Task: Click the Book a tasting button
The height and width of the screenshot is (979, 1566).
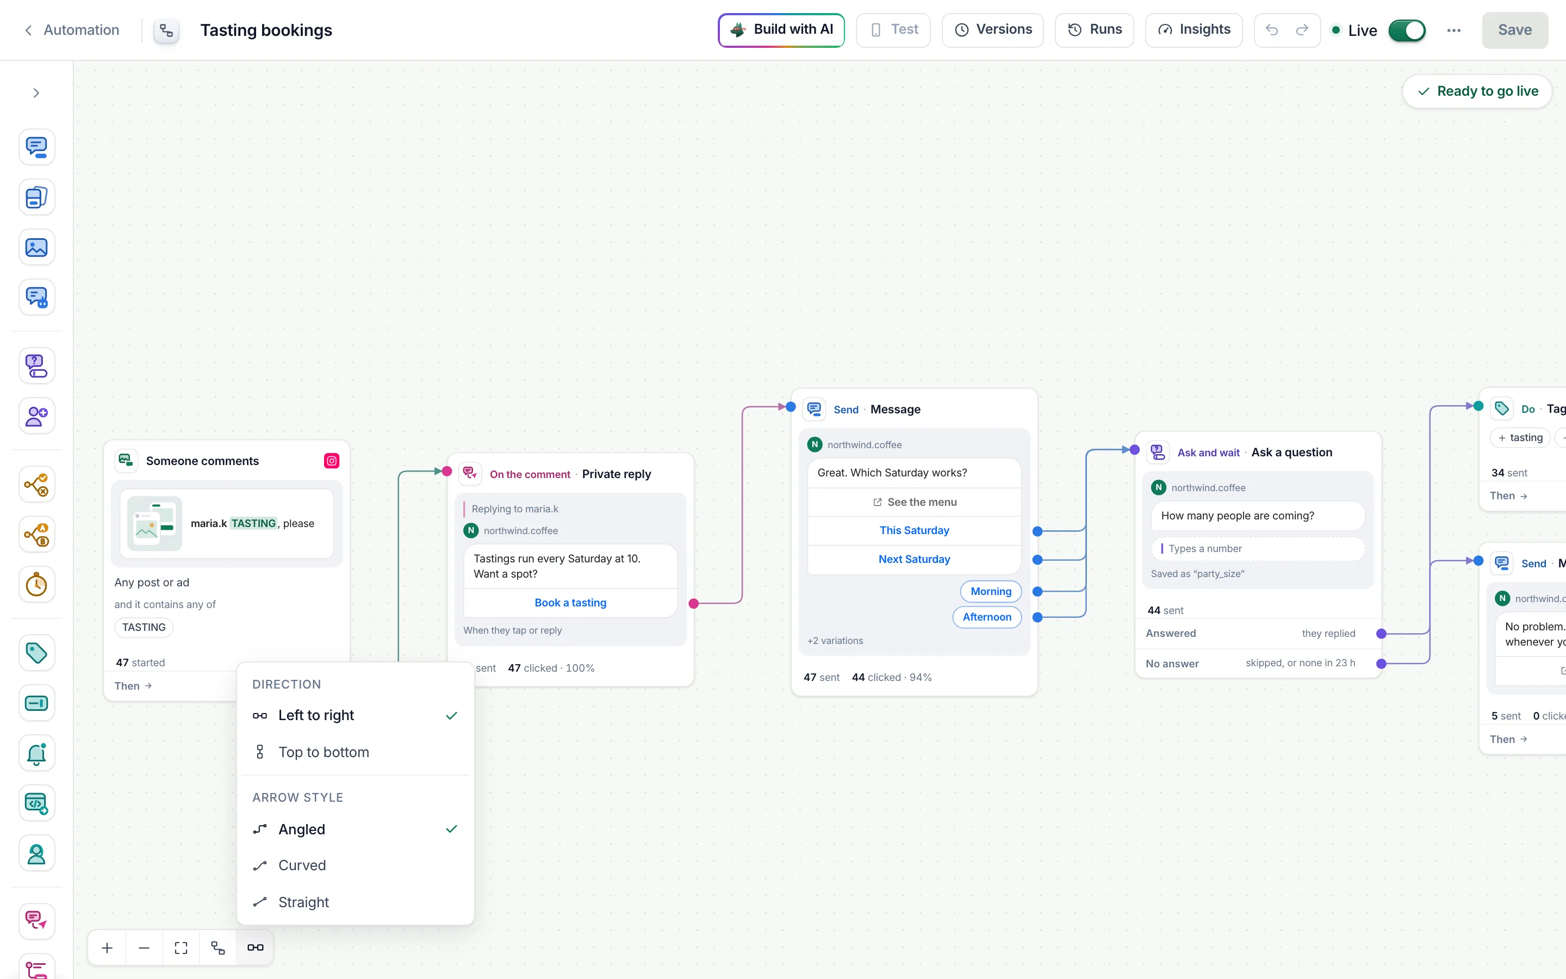Action: pyautogui.click(x=570, y=603)
